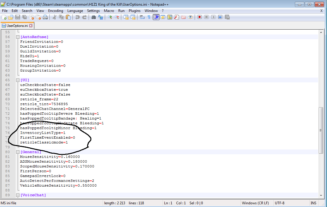327x207 pixels.
Task: Open the Window menu
Action: point(151,11)
